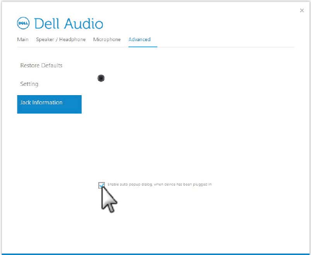Viewport: 311px width, 255px height.
Task: Click the Dell logo icon
Action: pyautogui.click(x=23, y=23)
